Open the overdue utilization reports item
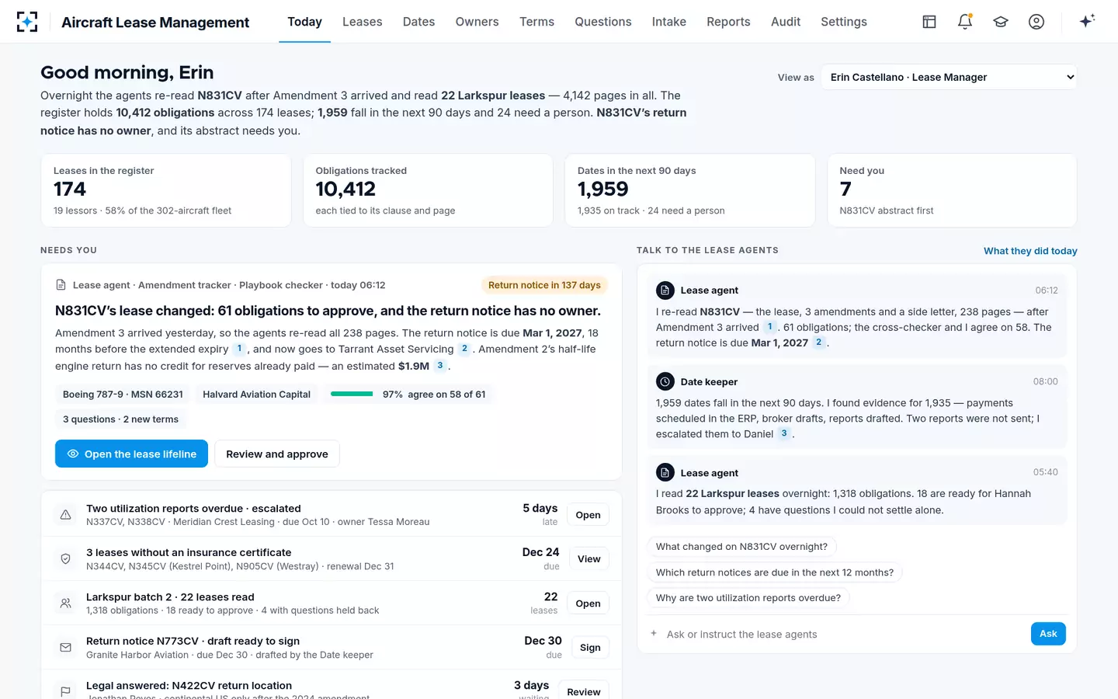Viewport: 1118px width, 699px height. 588,515
